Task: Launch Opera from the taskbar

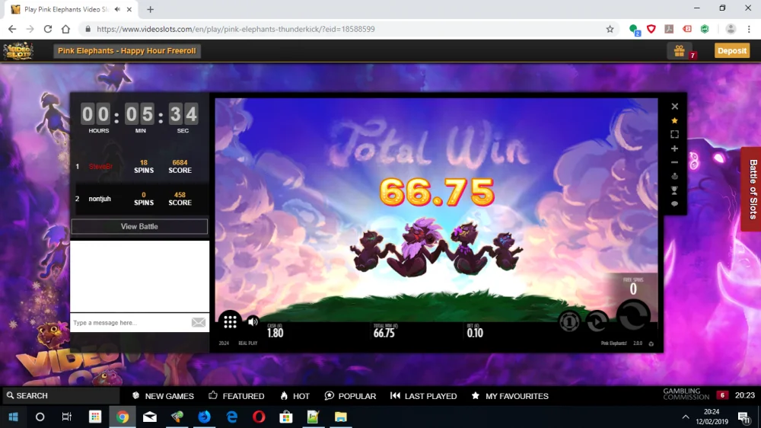Action: (260, 417)
